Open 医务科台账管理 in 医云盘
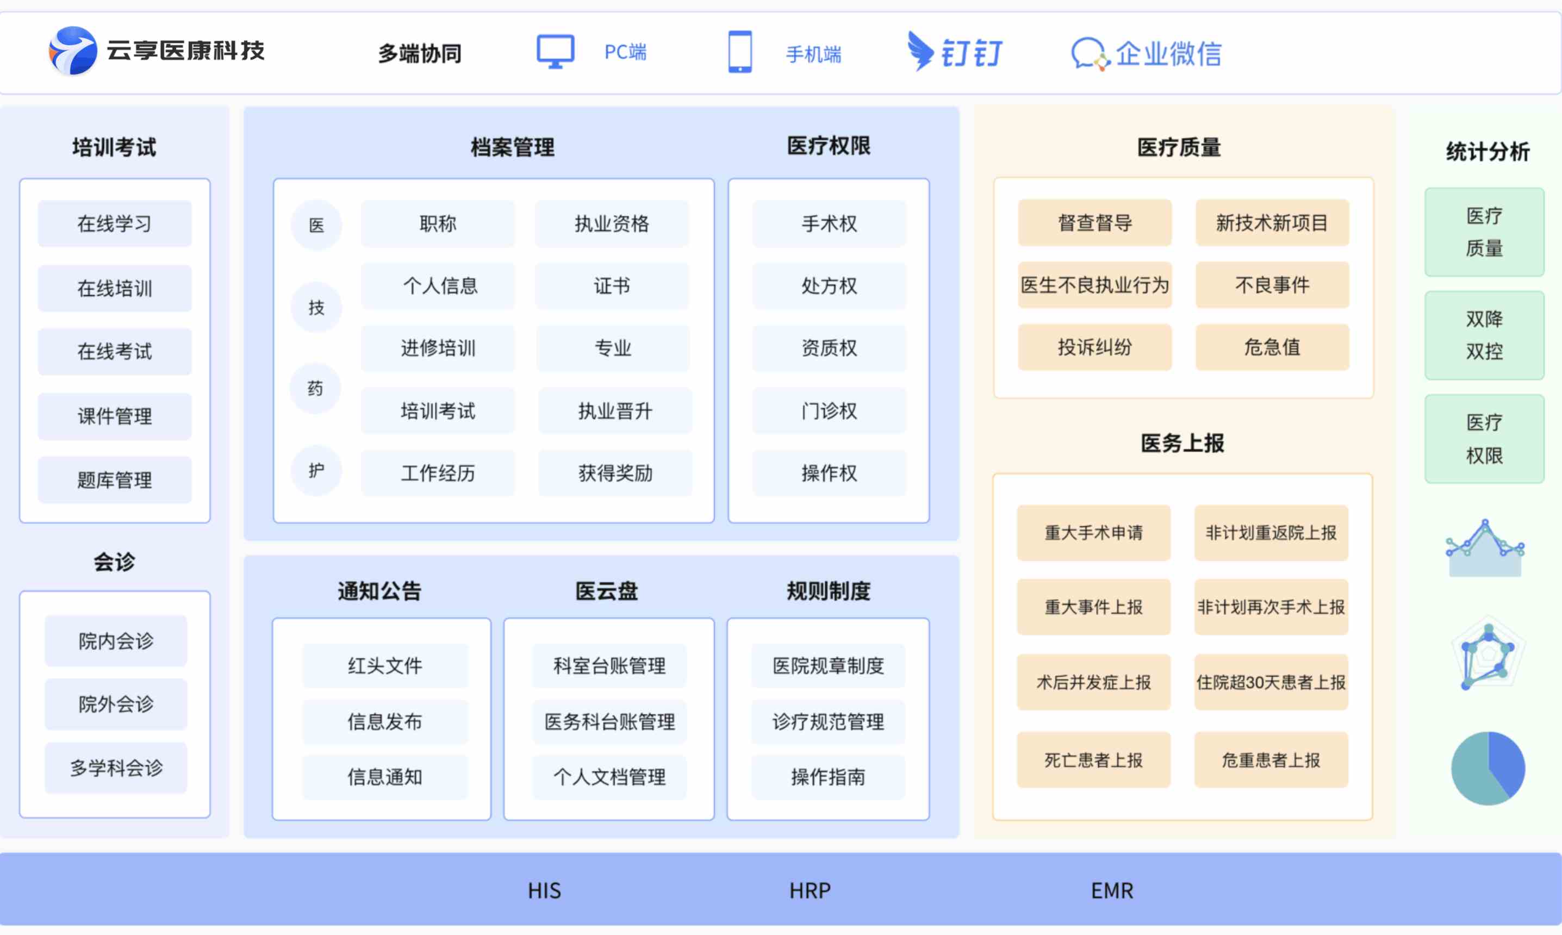Screen dimensions: 1562x935 point(609,721)
